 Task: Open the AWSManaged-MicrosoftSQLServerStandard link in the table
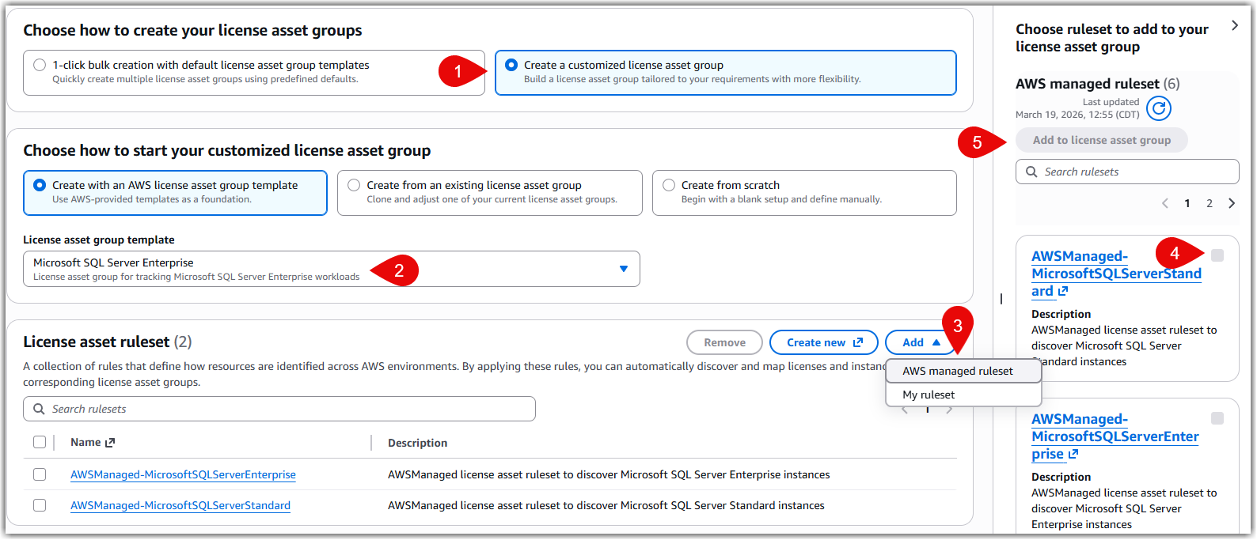[x=180, y=505]
